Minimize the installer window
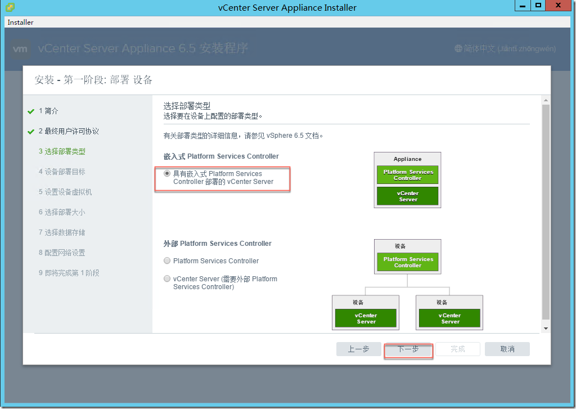Image resolution: width=576 pixels, height=409 pixels. 523,6
